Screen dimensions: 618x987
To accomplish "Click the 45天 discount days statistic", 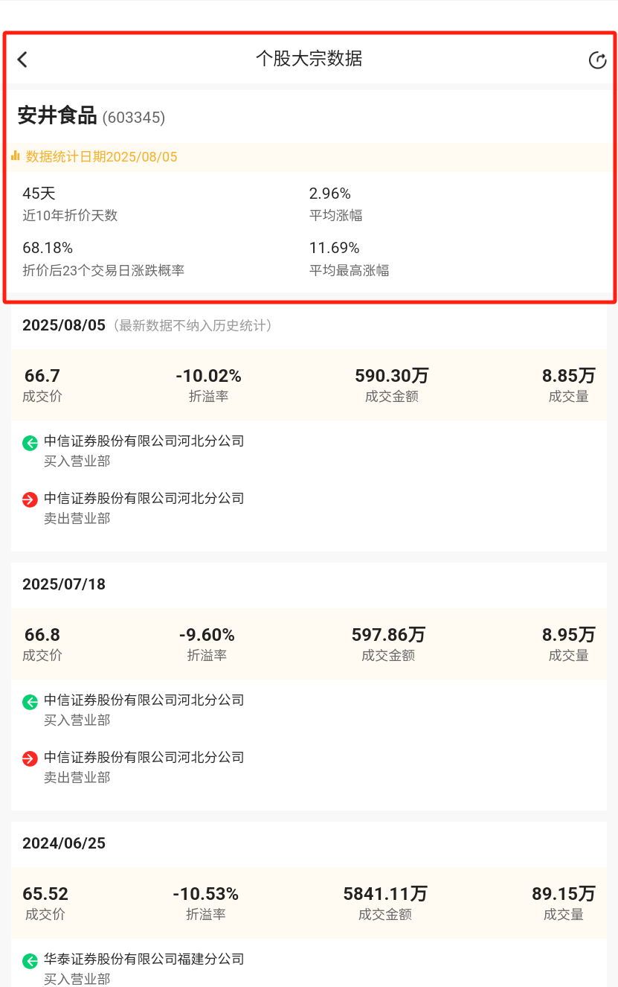I will point(70,204).
